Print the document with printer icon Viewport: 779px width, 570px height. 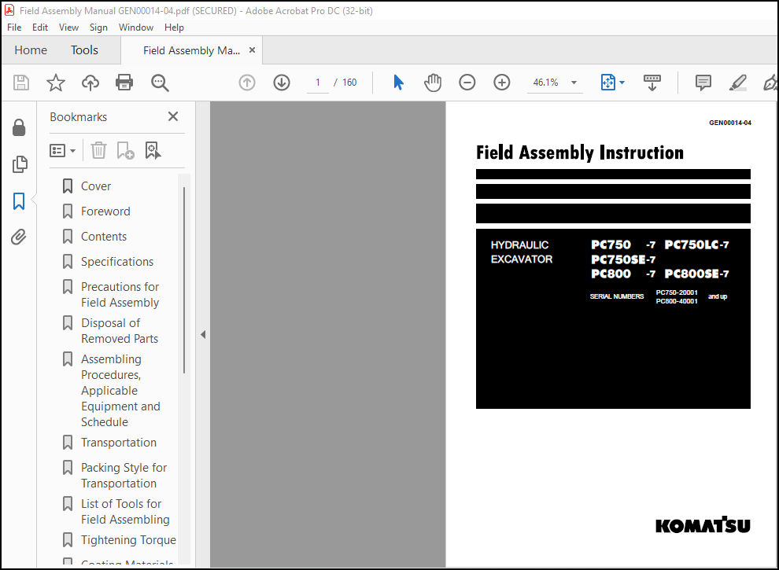point(124,83)
